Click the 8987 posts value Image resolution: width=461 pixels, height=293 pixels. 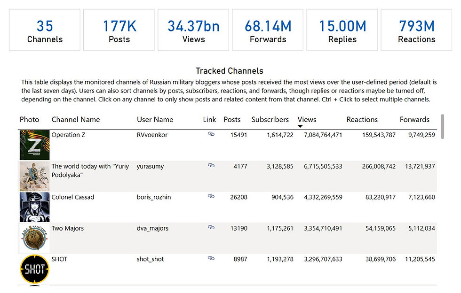point(240,259)
